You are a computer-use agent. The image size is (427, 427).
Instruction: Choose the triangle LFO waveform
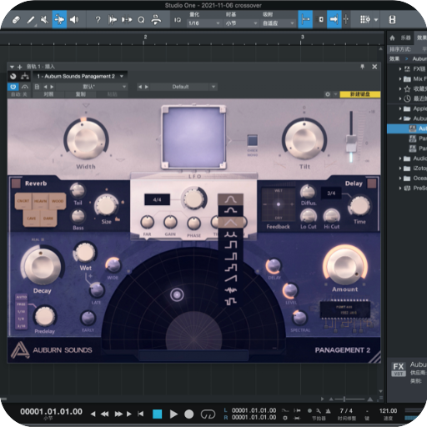point(230,223)
